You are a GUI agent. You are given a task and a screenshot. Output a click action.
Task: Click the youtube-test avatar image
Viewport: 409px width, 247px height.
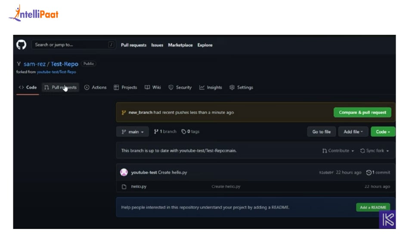tap(124, 172)
